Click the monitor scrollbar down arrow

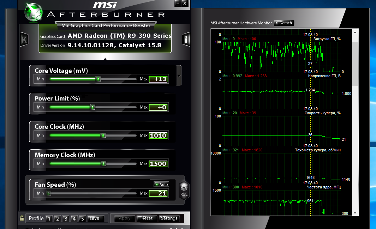355,212
